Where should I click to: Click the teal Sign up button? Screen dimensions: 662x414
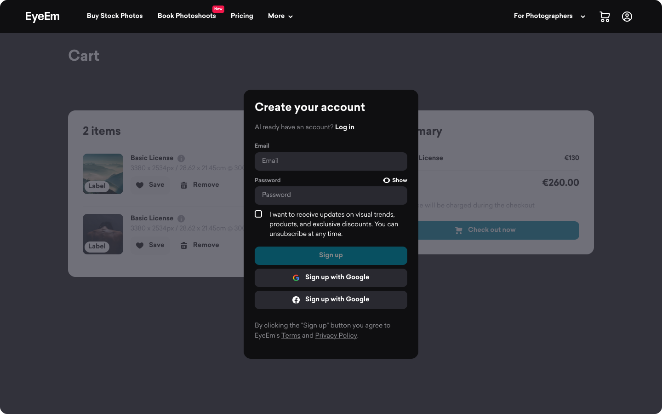point(331,256)
